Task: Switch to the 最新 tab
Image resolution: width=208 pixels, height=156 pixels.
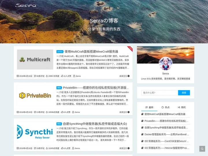Action: tap(149, 107)
